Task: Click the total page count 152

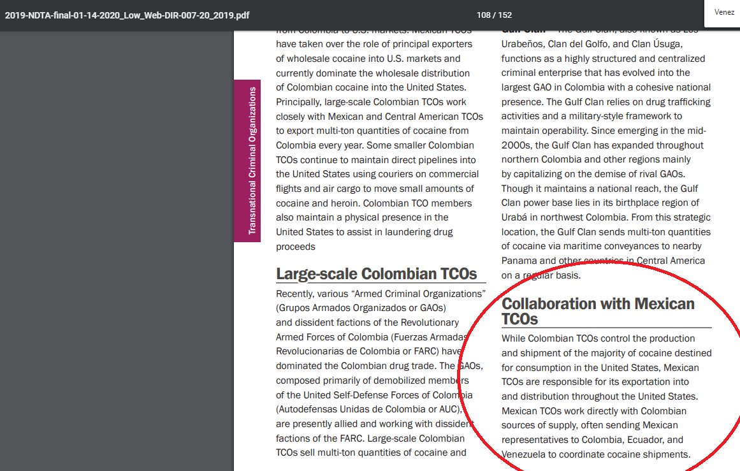Action: click(505, 15)
